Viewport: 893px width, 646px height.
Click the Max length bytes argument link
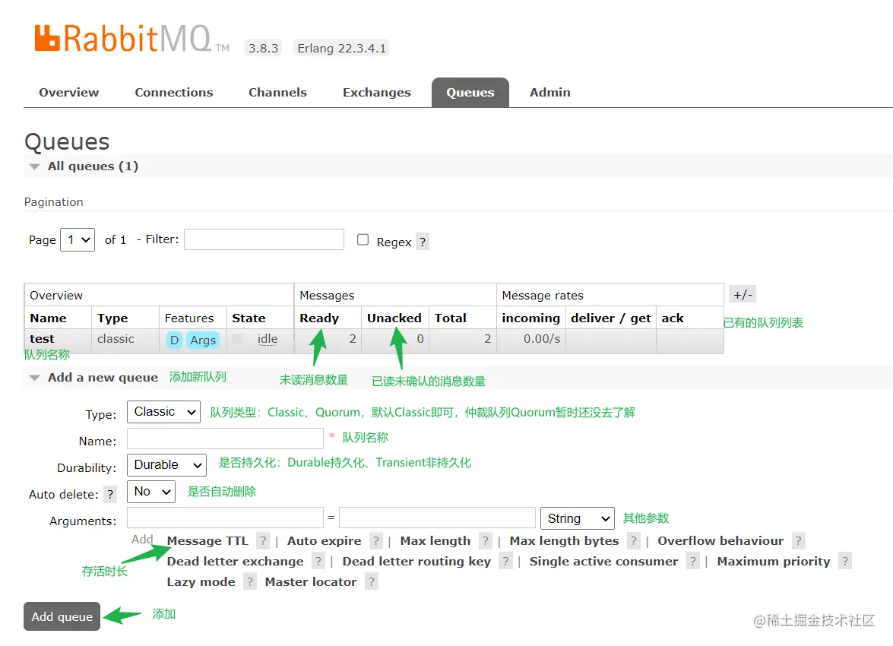(564, 540)
